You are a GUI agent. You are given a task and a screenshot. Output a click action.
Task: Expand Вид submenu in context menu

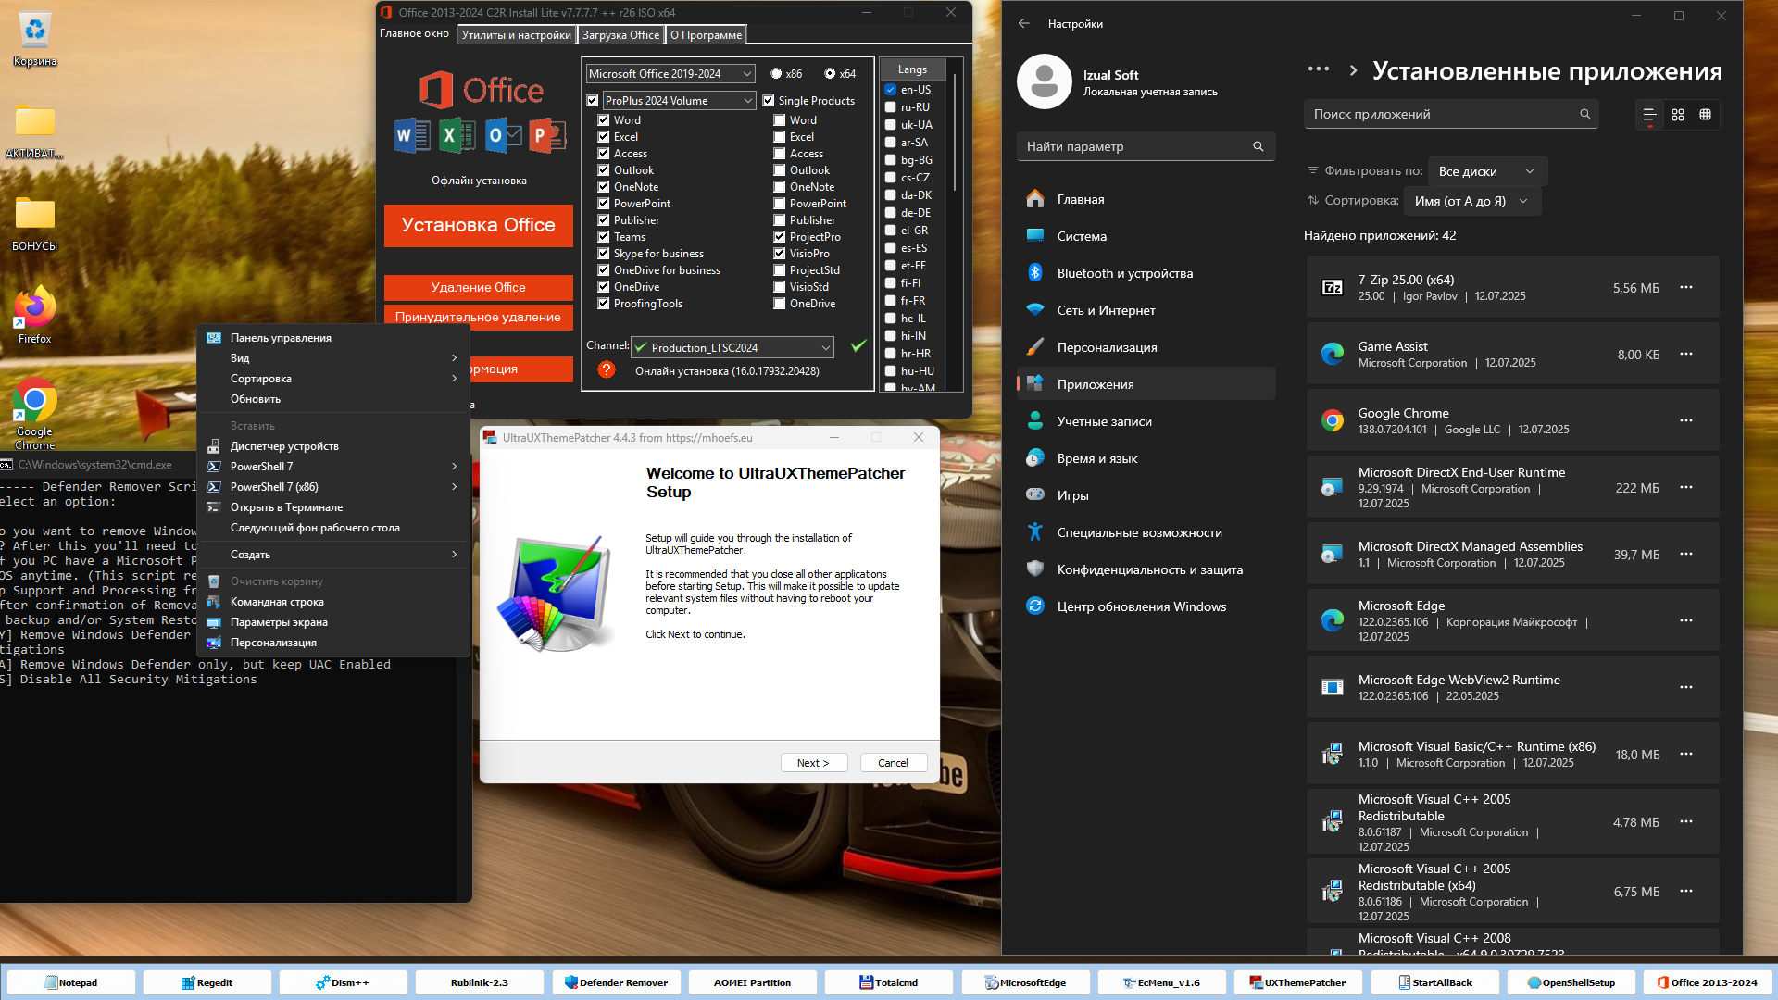pyautogui.click(x=333, y=358)
